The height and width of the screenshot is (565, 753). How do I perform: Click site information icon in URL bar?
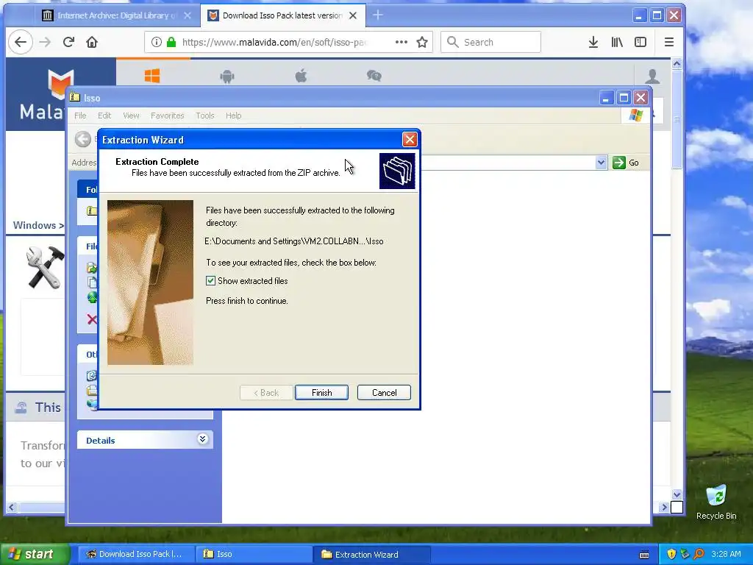tap(157, 42)
